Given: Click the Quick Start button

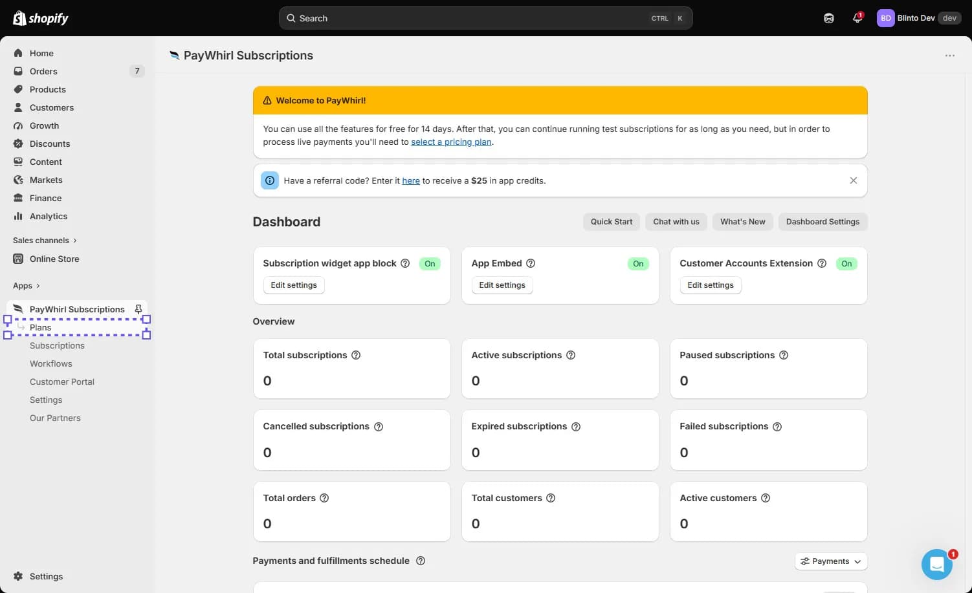Looking at the screenshot, I should (x=612, y=222).
